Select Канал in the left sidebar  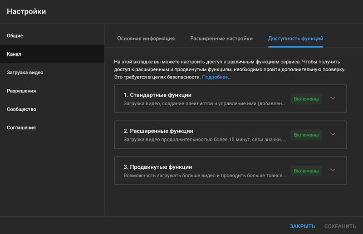click(x=14, y=54)
